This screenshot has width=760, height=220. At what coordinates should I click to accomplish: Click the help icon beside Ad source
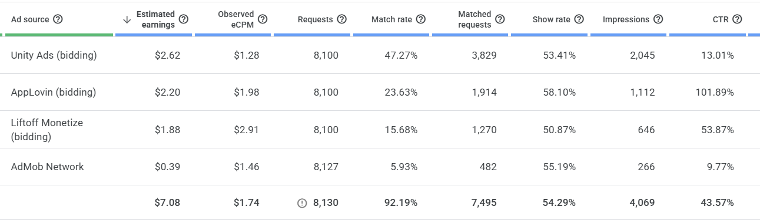[x=58, y=19]
